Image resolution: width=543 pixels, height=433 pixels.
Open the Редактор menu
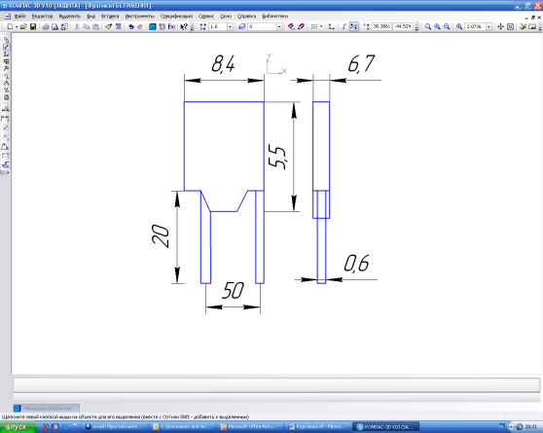point(42,16)
